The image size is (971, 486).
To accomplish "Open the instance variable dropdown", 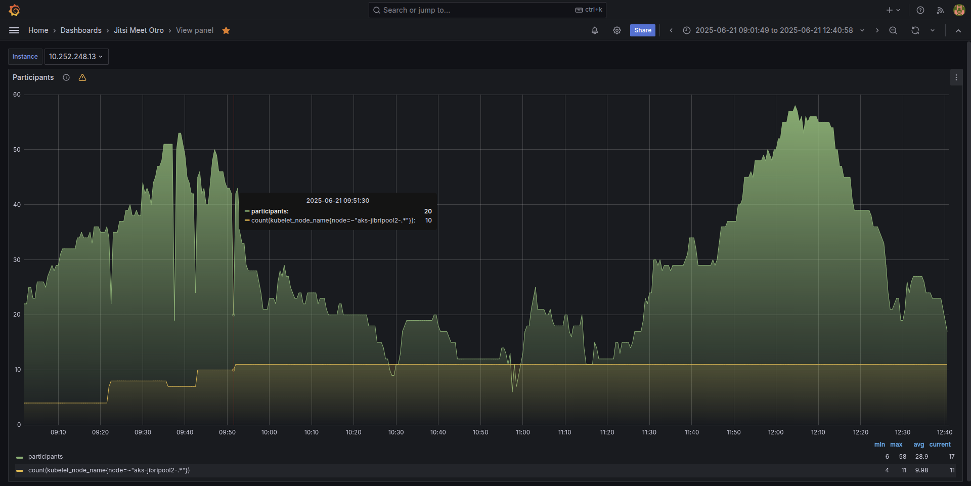I will click(x=76, y=57).
